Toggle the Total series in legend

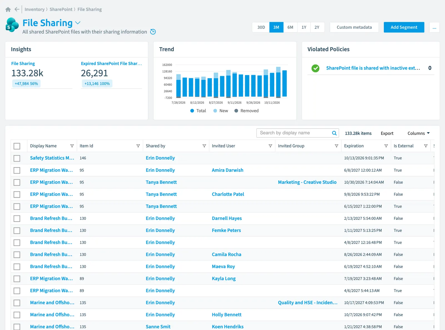pos(198,111)
